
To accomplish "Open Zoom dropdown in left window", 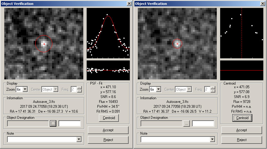I will 25,89.
